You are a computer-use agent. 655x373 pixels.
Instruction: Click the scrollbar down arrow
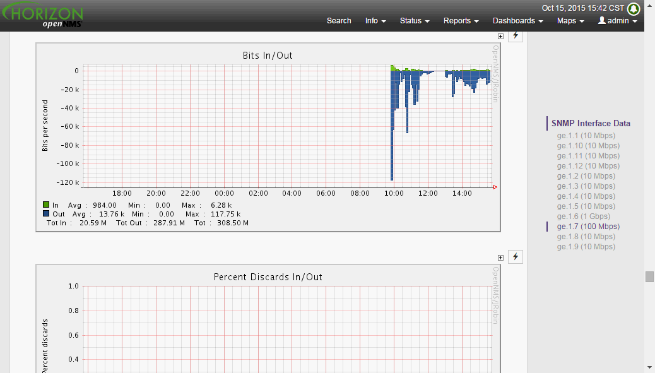(x=649, y=367)
